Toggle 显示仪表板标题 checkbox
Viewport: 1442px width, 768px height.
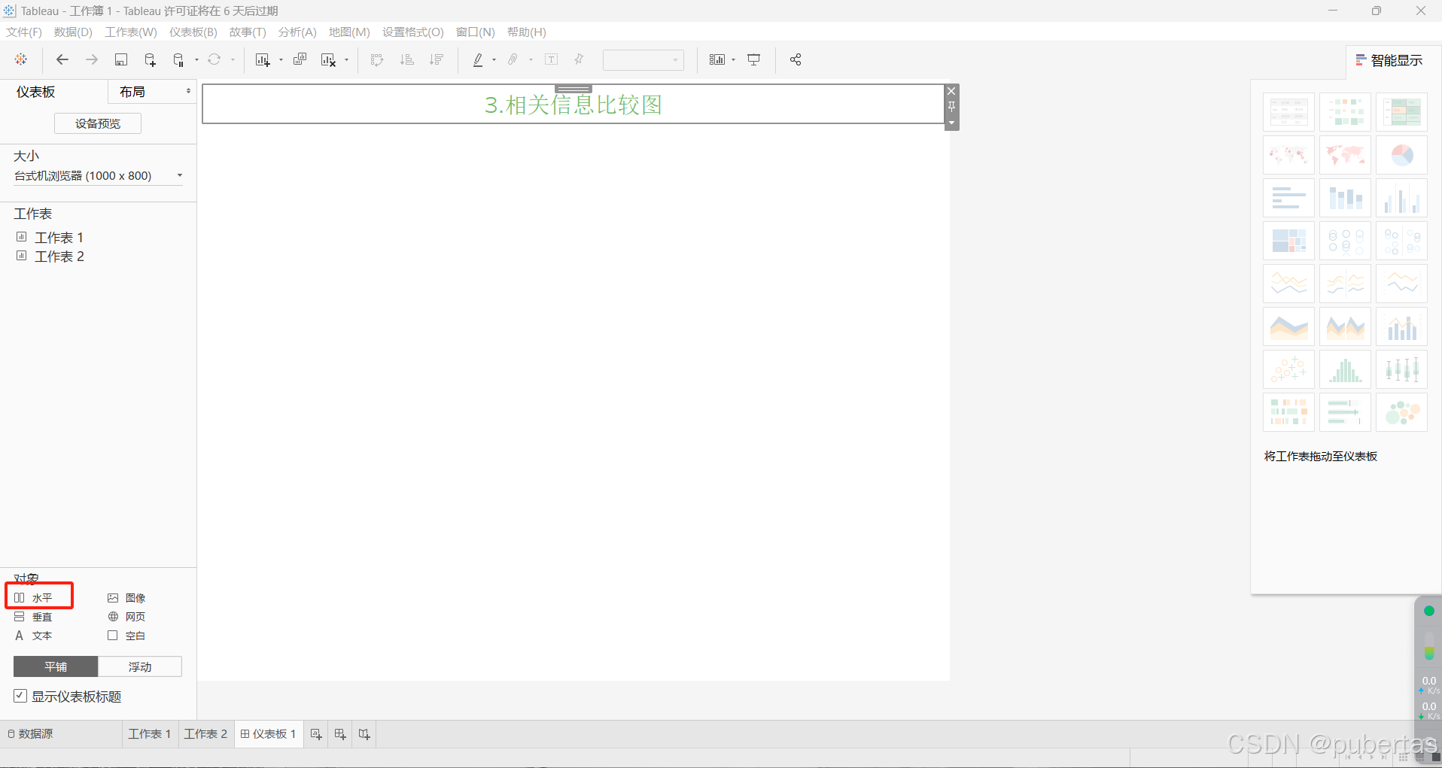click(x=20, y=696)
